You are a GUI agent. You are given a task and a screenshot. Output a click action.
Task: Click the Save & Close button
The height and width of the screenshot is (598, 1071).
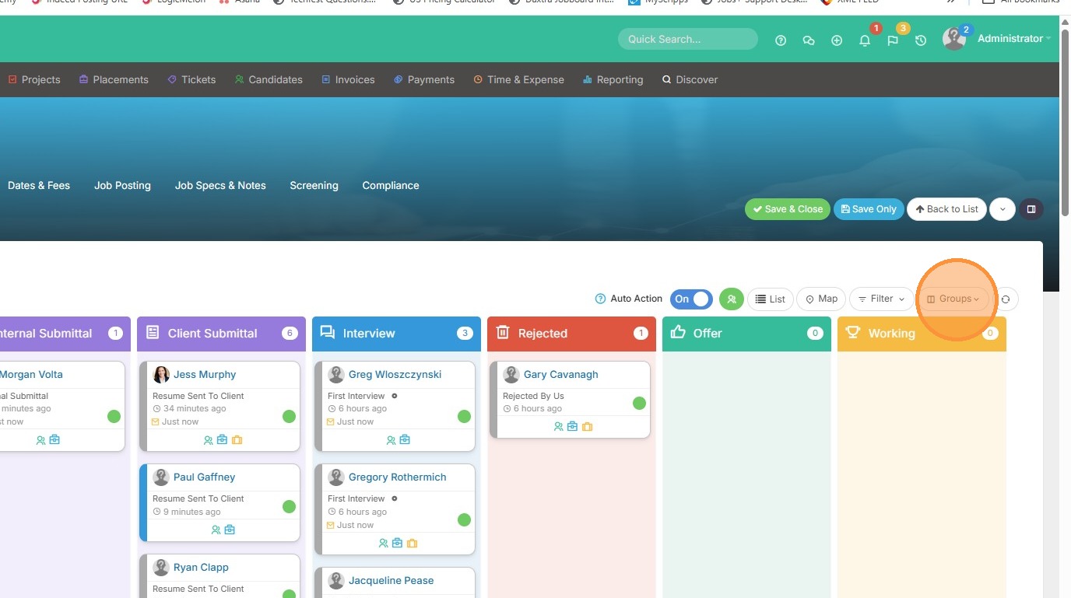point(788,209)
